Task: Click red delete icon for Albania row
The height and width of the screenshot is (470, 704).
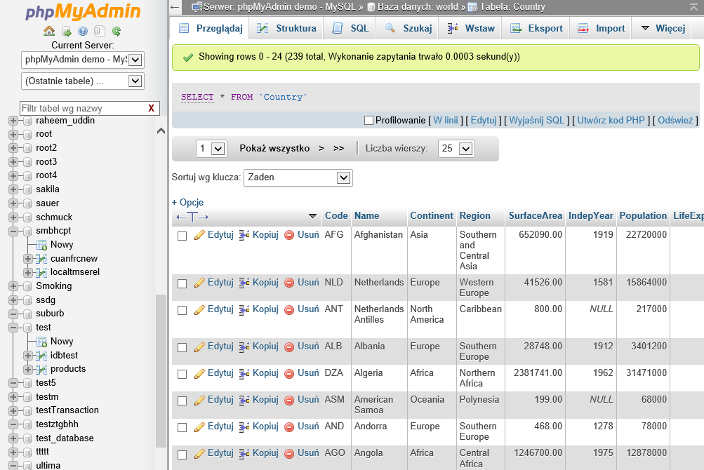Action: click(289, 347)
